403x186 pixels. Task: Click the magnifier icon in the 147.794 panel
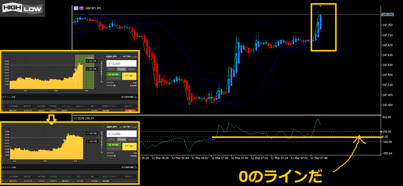(x=135, y=97)
